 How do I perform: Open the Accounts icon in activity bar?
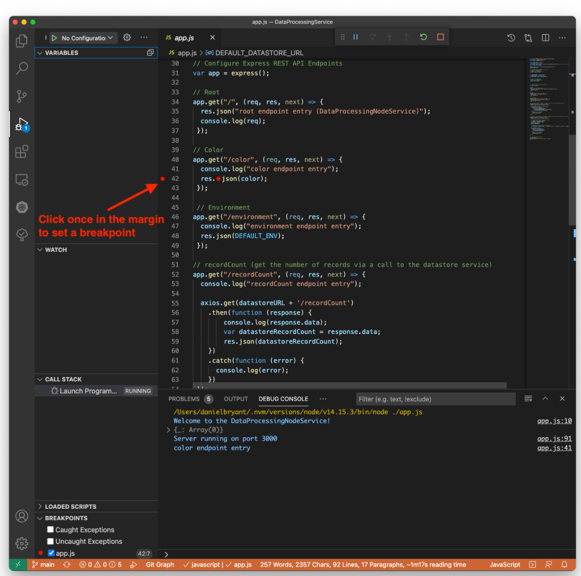pyautogui.click(x=22, y=516)
